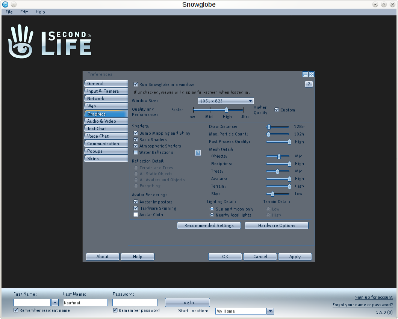Click the Draw Distance slider handle
The width and height of the screenshot is (398, 319).
click(x=269, y=127)
